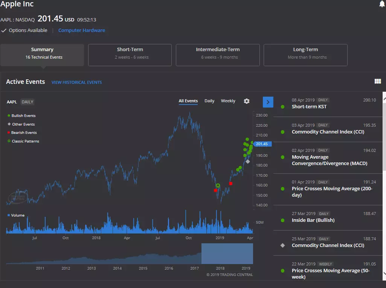Open 03 Apr Commodity Channel Index event
The height and width of the screenshot is (288, 386).
click(328, 129)
